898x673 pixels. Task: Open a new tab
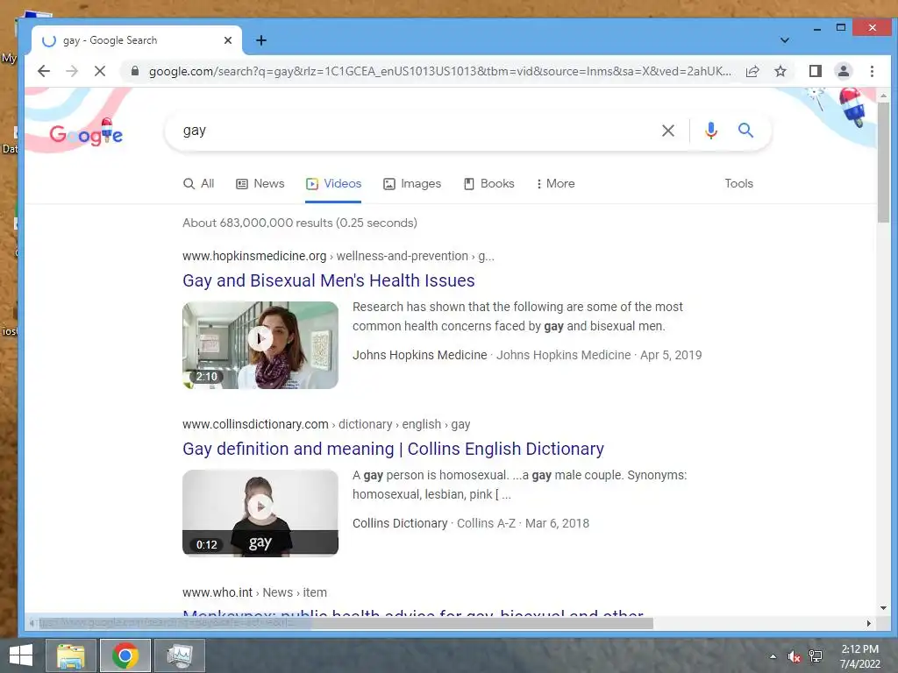261,40
